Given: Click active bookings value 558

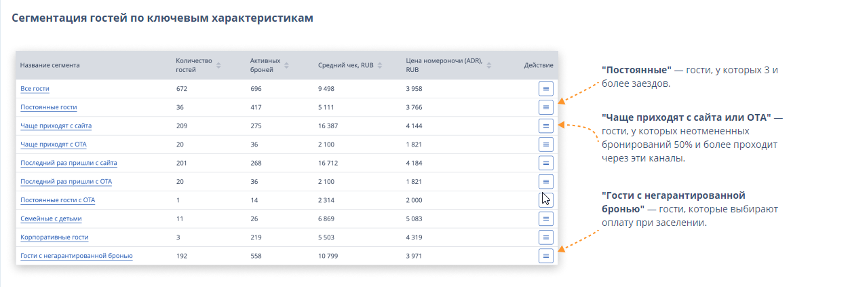Looking at the screenshot, I should (256, 256).
